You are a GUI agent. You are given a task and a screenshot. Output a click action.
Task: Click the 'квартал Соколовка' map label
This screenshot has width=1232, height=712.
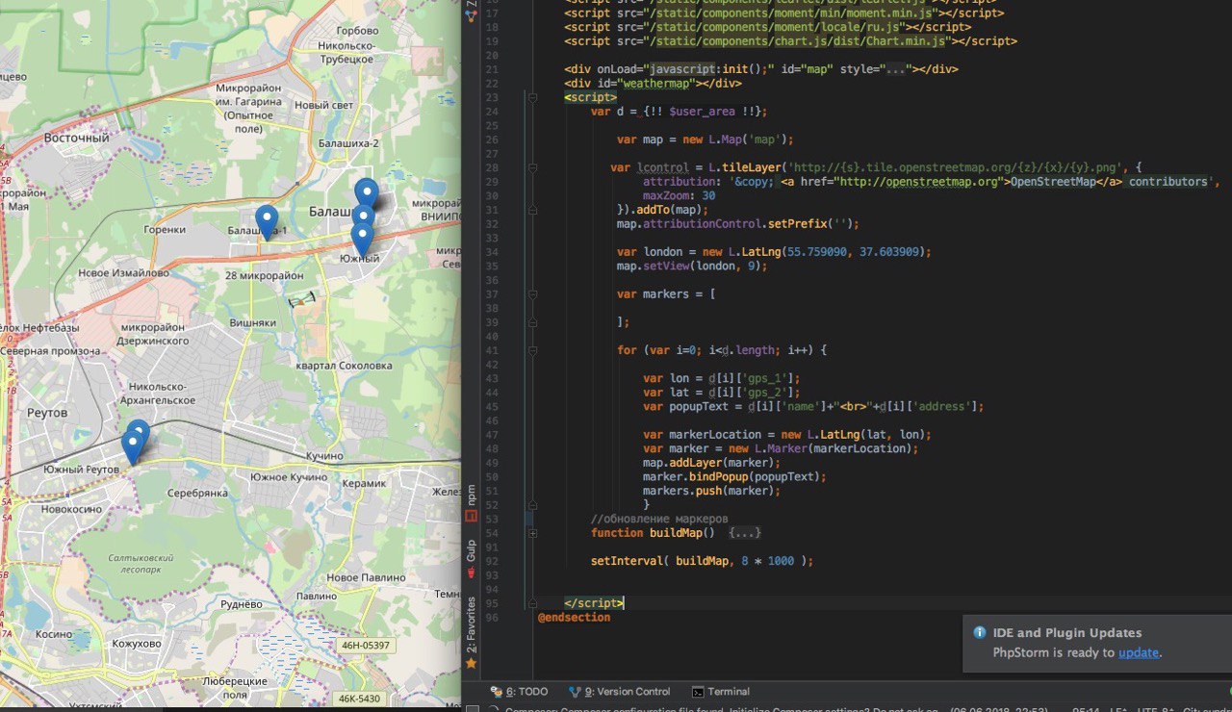[345, 366]
